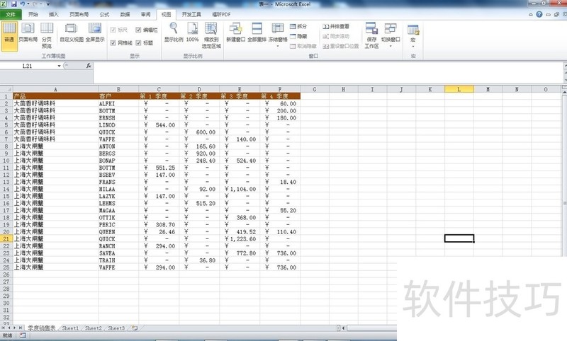This screenshot has width=567, height=341.
Task: Switch to the 开发工具 Developer tab
Action: [191, 14]
